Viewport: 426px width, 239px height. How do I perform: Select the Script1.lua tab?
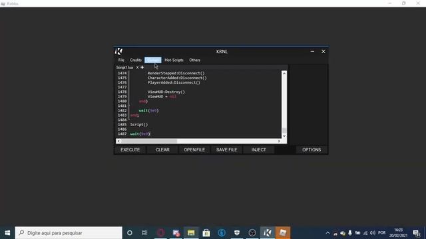pos(124,68)
